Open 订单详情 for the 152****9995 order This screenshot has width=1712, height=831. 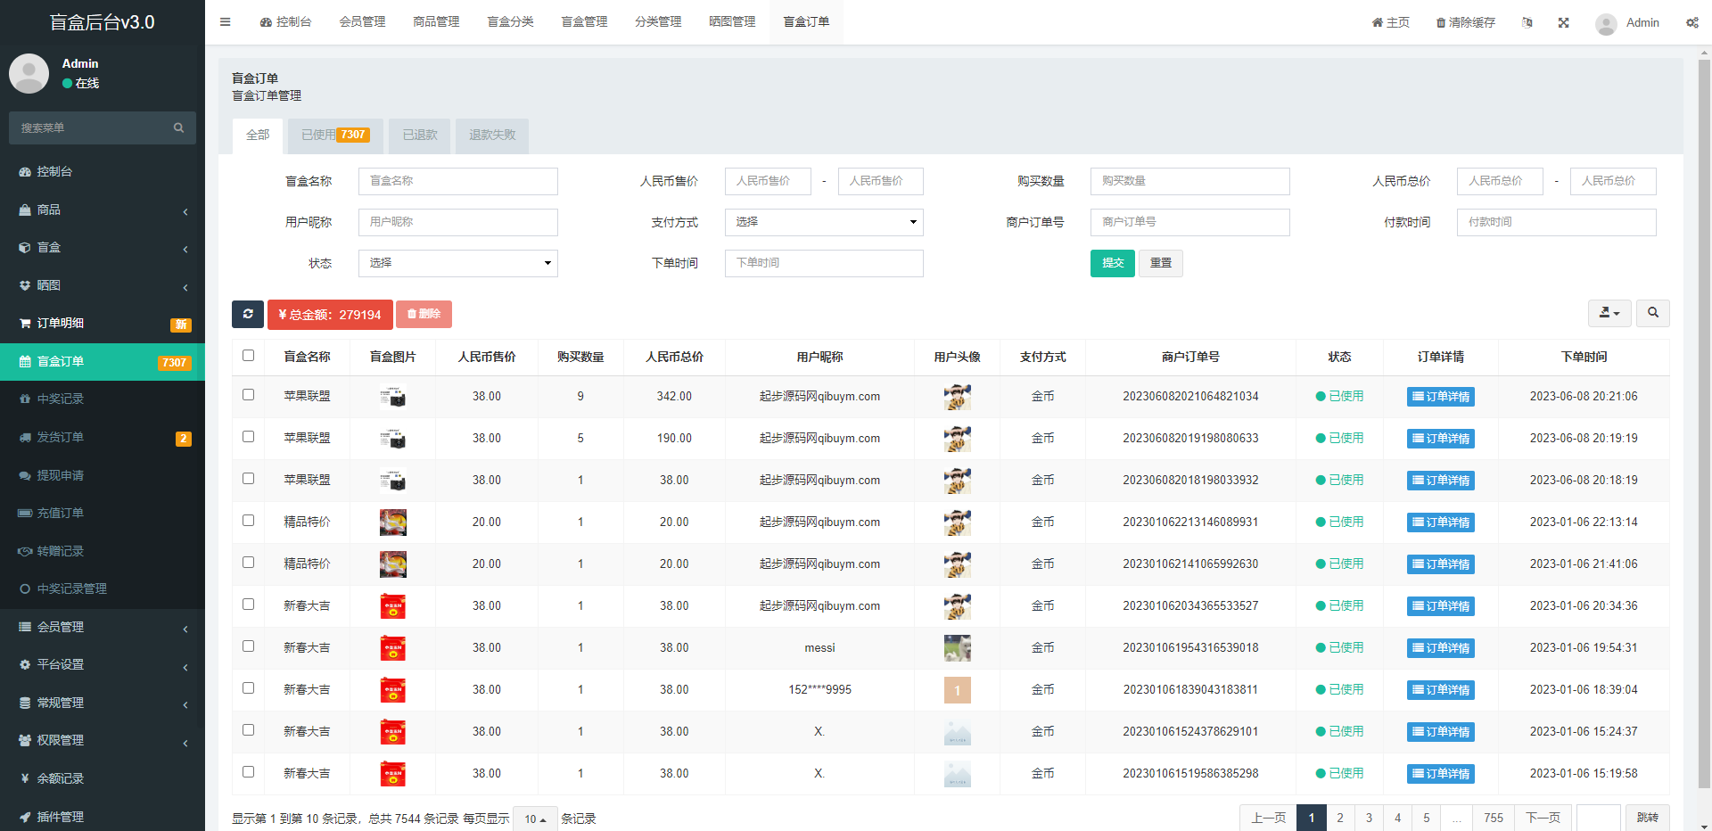pos(1440,690)
